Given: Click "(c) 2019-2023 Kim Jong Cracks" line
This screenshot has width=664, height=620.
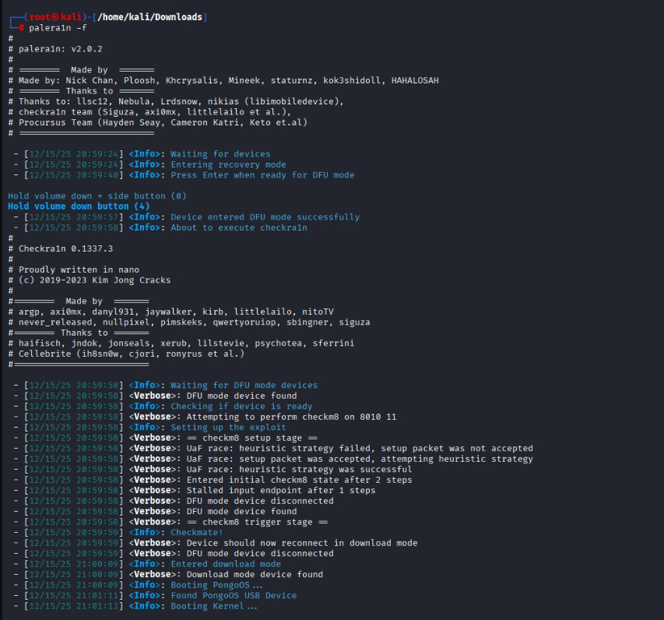Looking at the screenshot, I should point(94,280).
